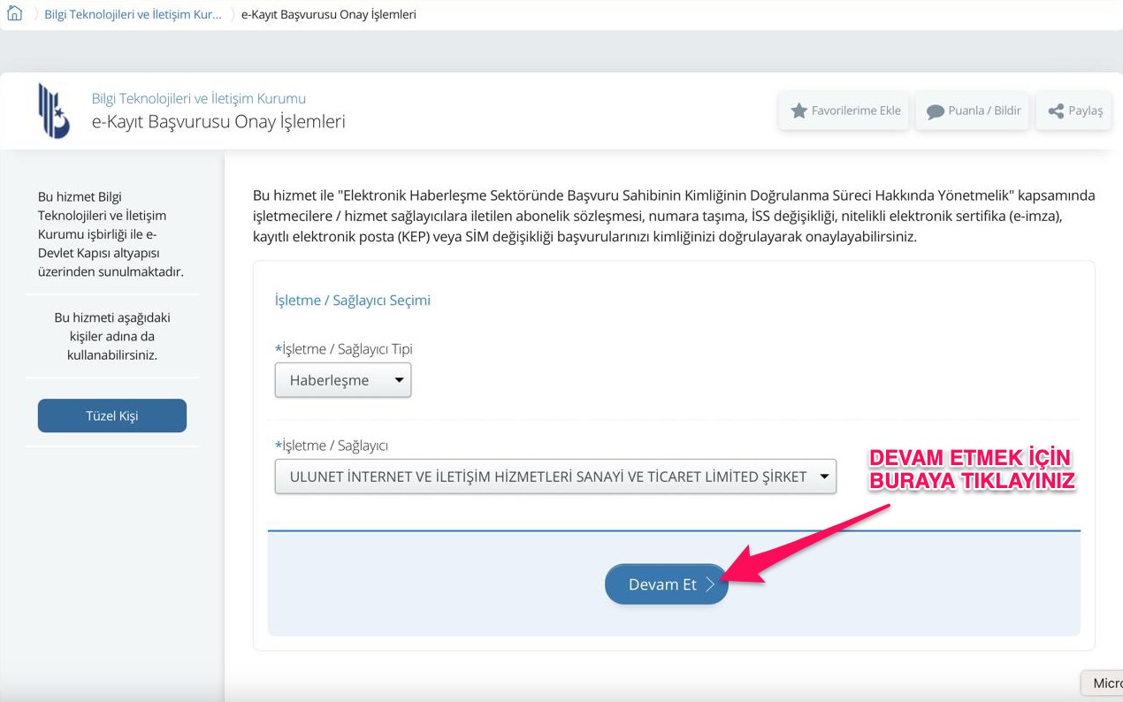Click the İşletme / Sağlayıcı Seçimi section heading

coord(353,301)
